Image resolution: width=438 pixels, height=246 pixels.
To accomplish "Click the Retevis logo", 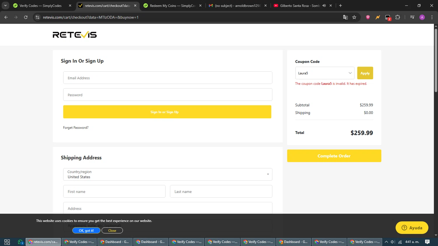I will tap(75, 35).
